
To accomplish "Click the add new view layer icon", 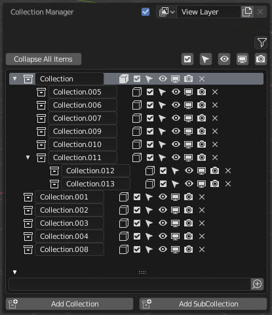I will [x=247, y=12].
